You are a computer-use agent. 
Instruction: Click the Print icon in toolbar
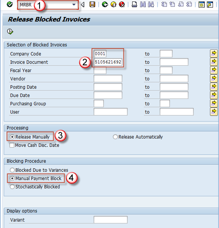(x=134, y=5)
